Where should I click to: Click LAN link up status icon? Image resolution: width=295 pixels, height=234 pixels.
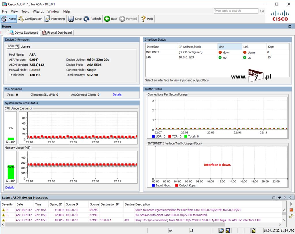coord(245,57)
